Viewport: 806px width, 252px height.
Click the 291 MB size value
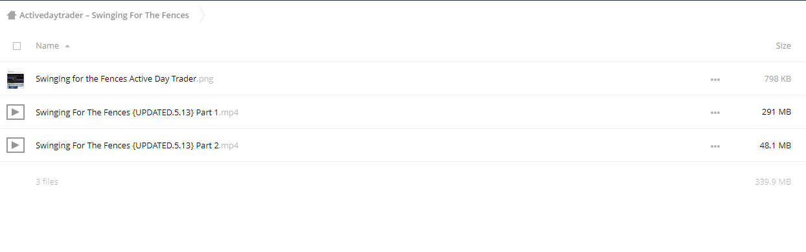click(776, 112)
